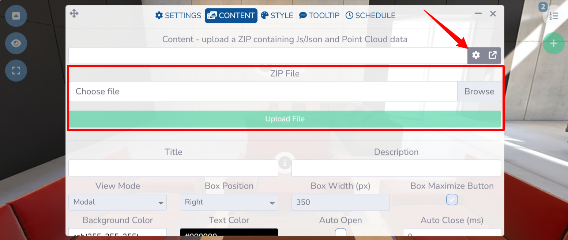Click the info circle icon

[x=285, y=162]
